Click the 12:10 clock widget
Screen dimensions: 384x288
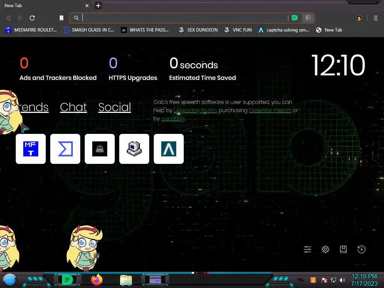coord(338,65)
